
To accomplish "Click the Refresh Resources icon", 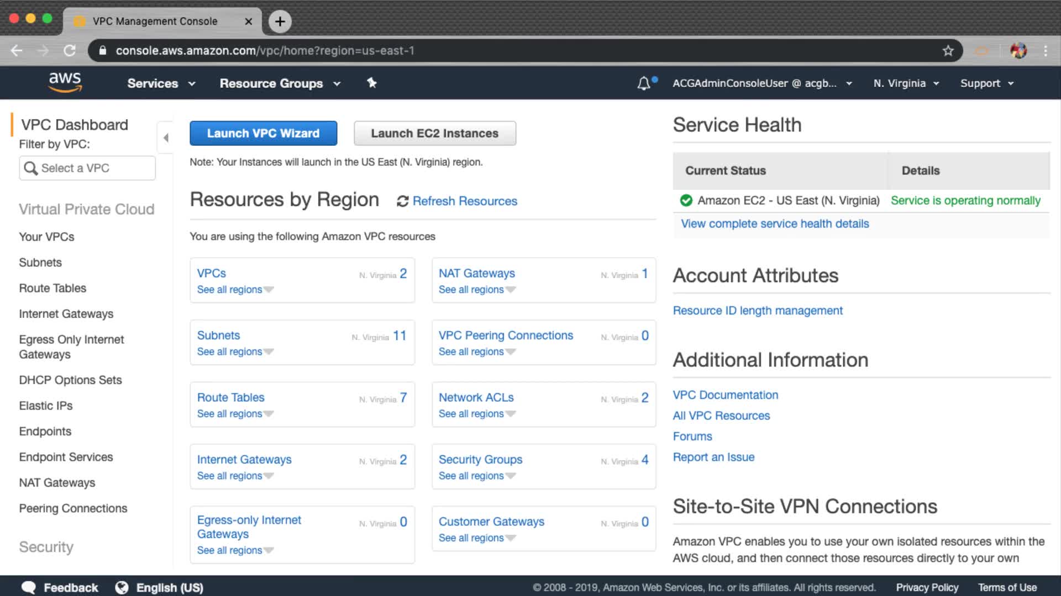I will (402, 201).
